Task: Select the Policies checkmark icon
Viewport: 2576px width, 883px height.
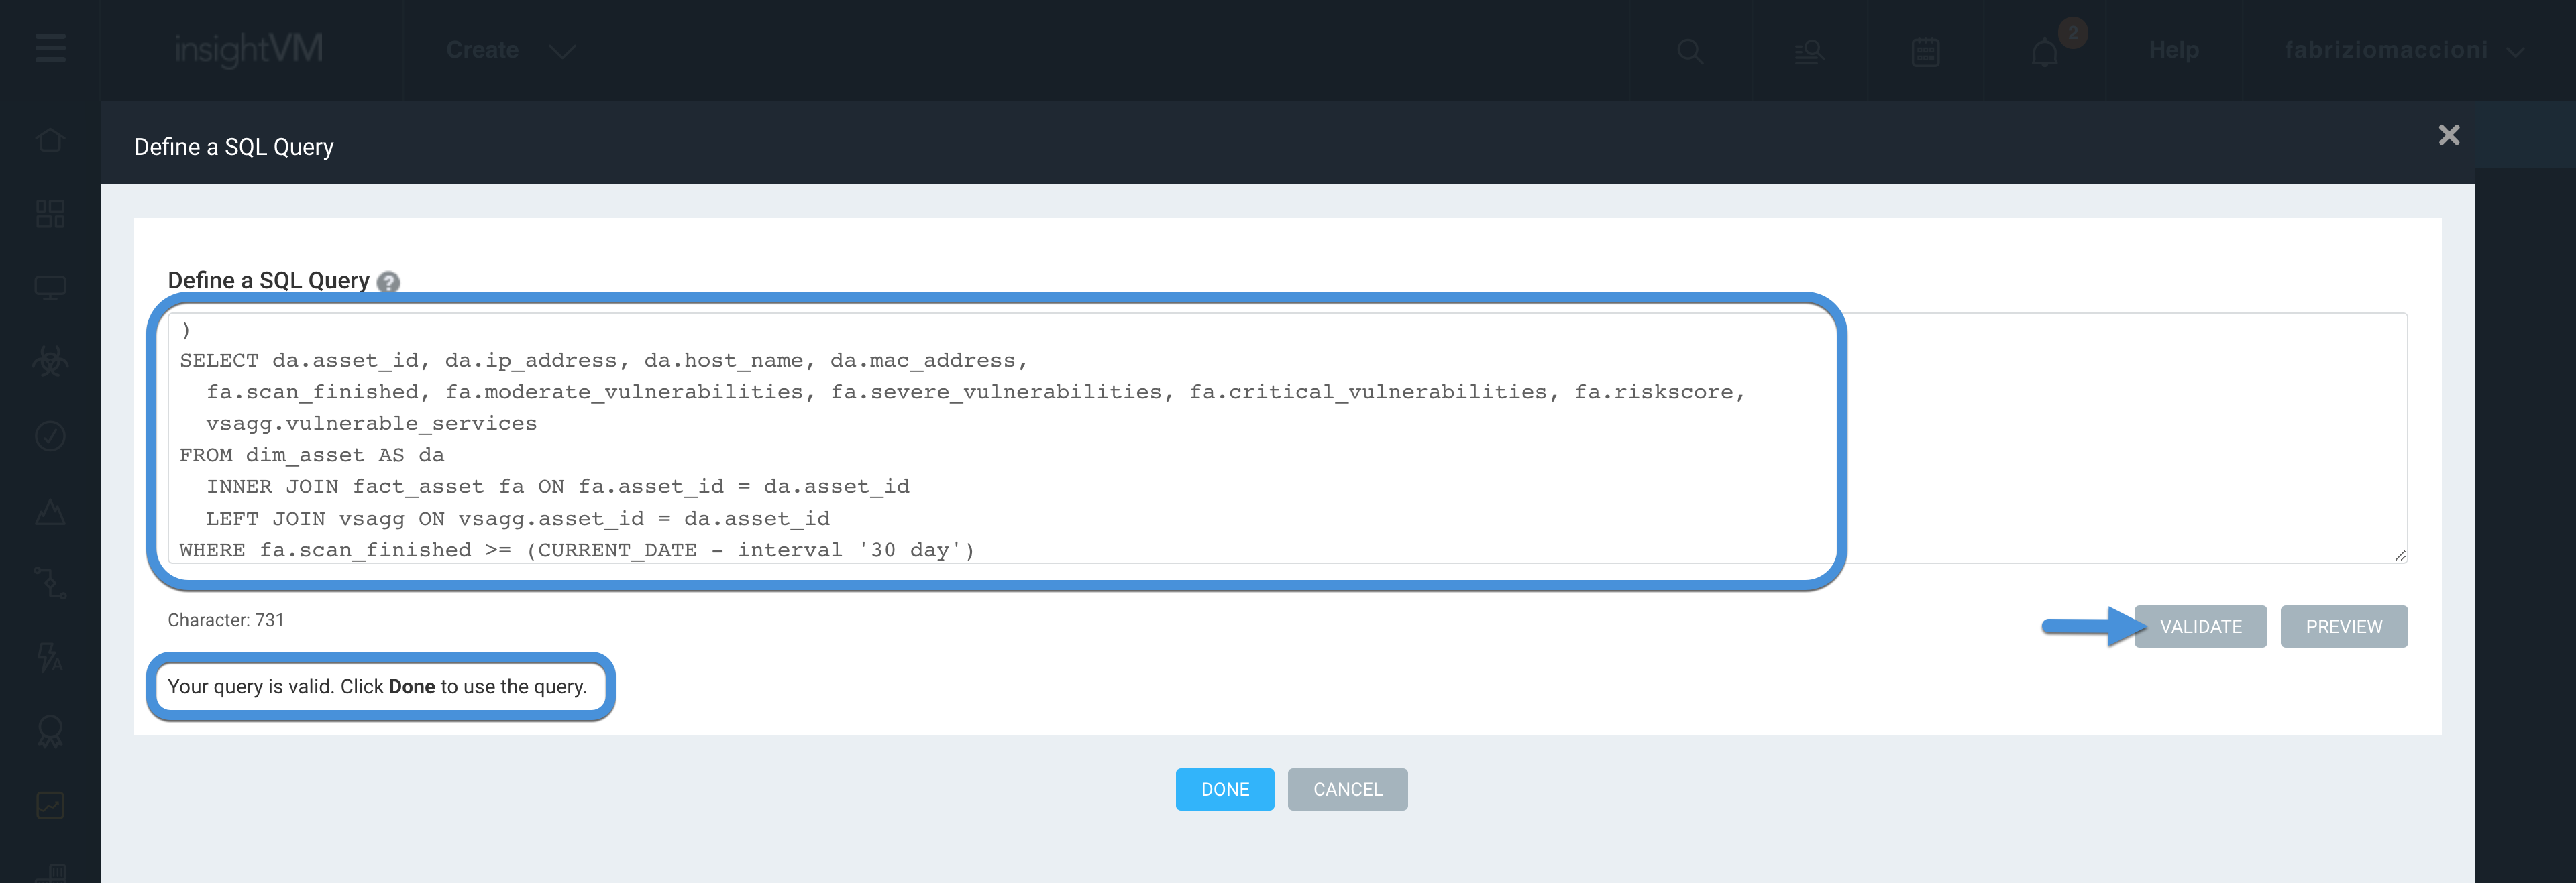Action: coord(49,435)
